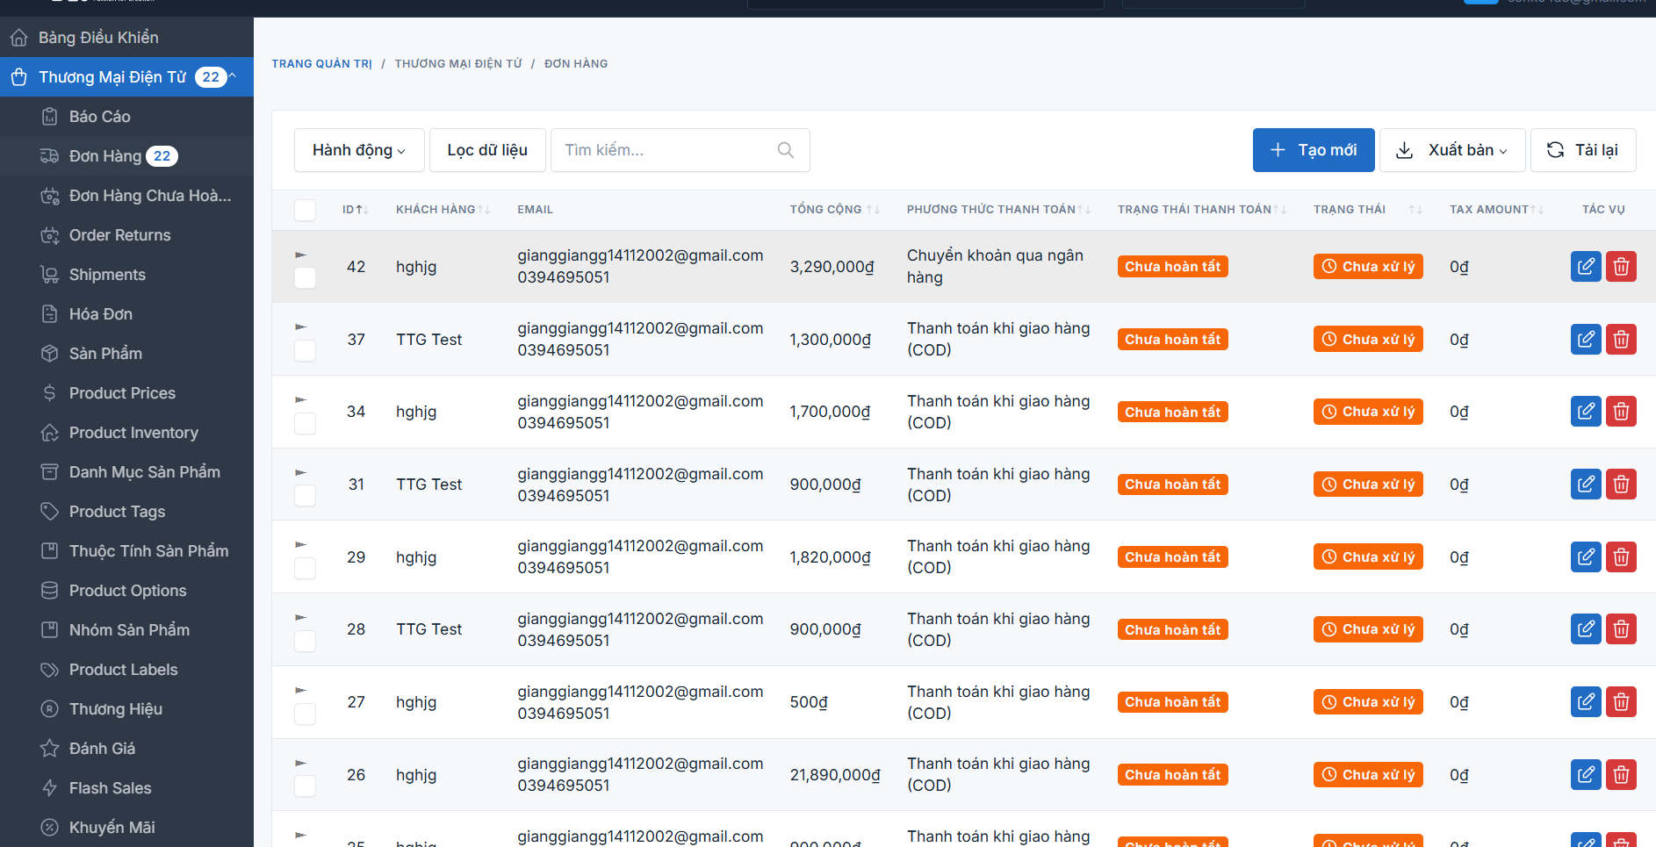
Task: Mark the checkbox for order 26
Action: pos(305,786)
